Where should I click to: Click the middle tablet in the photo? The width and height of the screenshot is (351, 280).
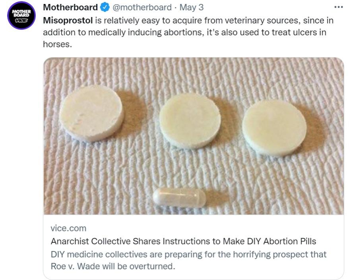(190, 121)
